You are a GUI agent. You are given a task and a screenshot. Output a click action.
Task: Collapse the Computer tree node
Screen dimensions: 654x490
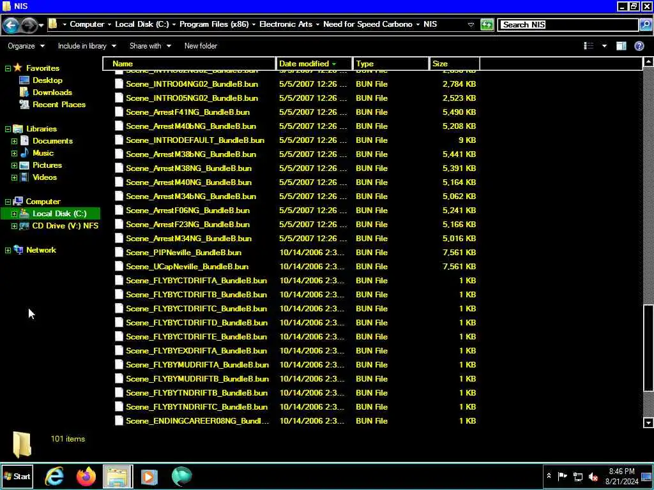point(8,202)
